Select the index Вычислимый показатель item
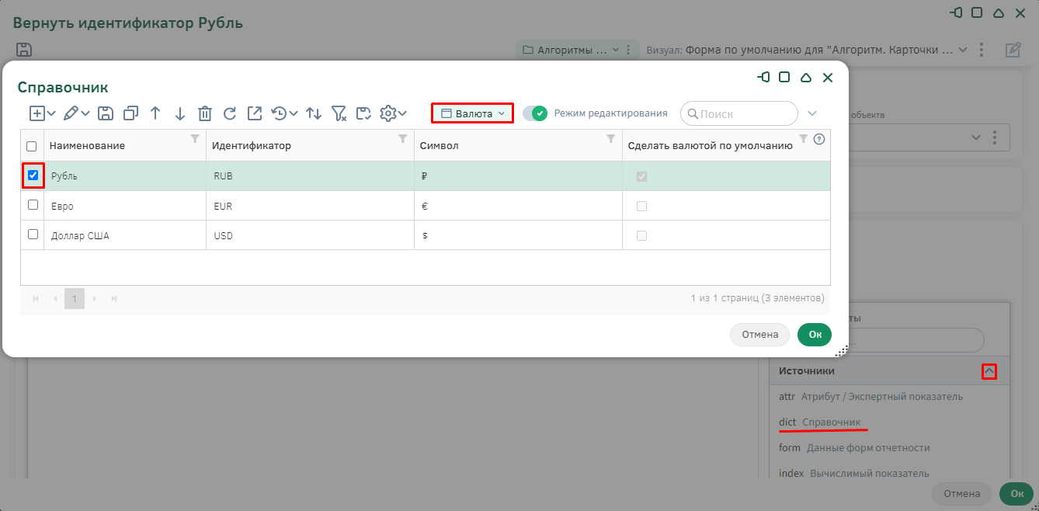 [x=853, y=473]
